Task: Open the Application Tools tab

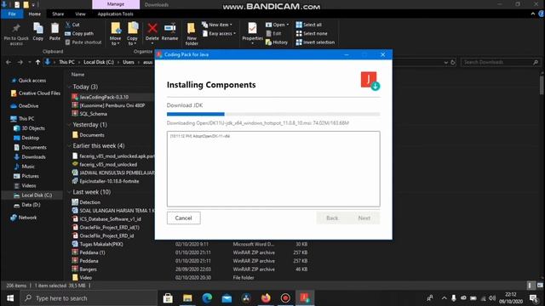Action: 116,14
